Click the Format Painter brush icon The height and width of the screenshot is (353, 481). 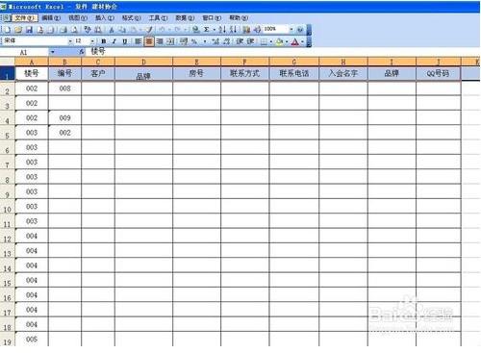149,30
